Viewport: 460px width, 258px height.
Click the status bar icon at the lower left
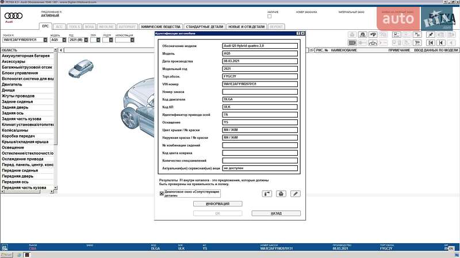pos(5,248)
